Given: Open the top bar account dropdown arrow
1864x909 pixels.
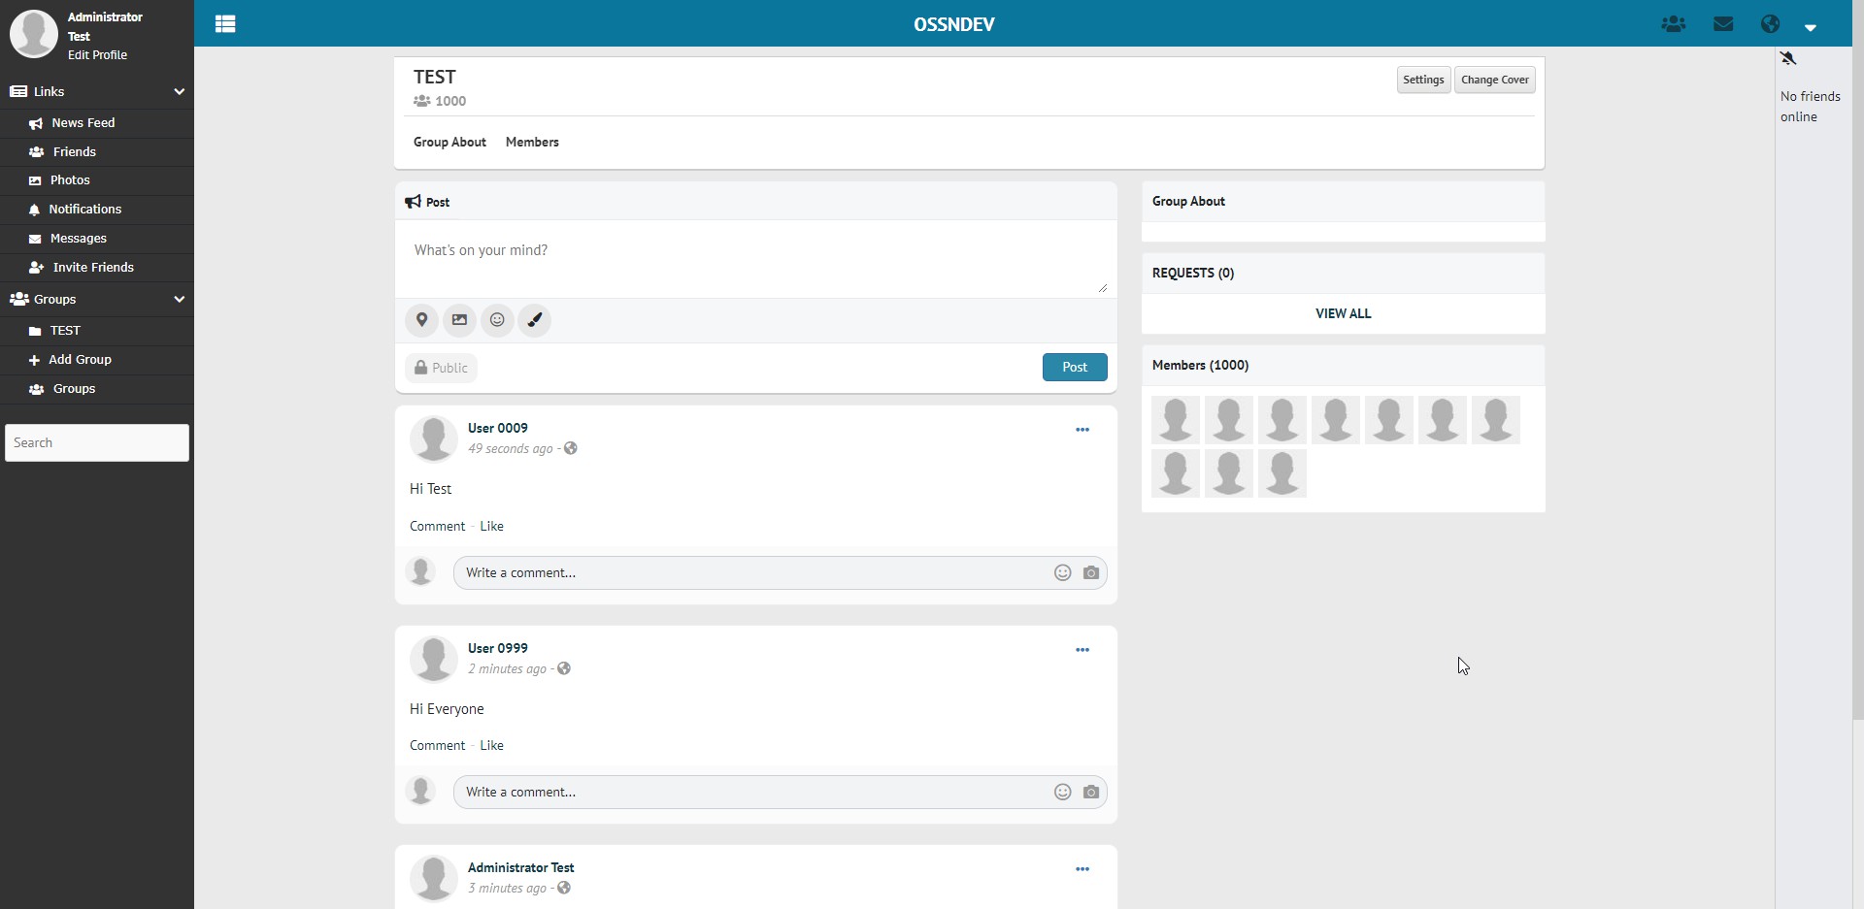Looking at the screenshot, I should point(1811,27).
